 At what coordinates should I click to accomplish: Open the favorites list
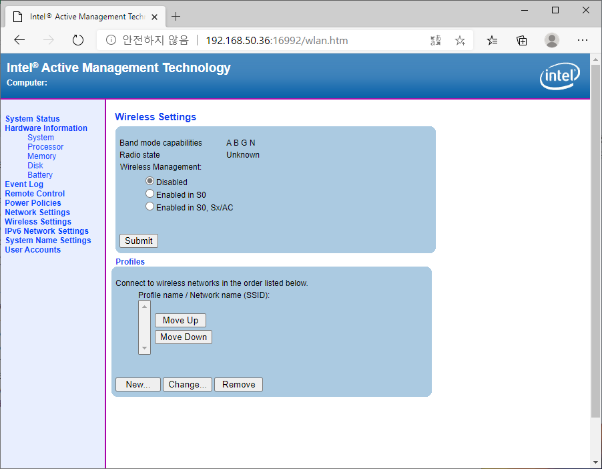tap(492, 40)
